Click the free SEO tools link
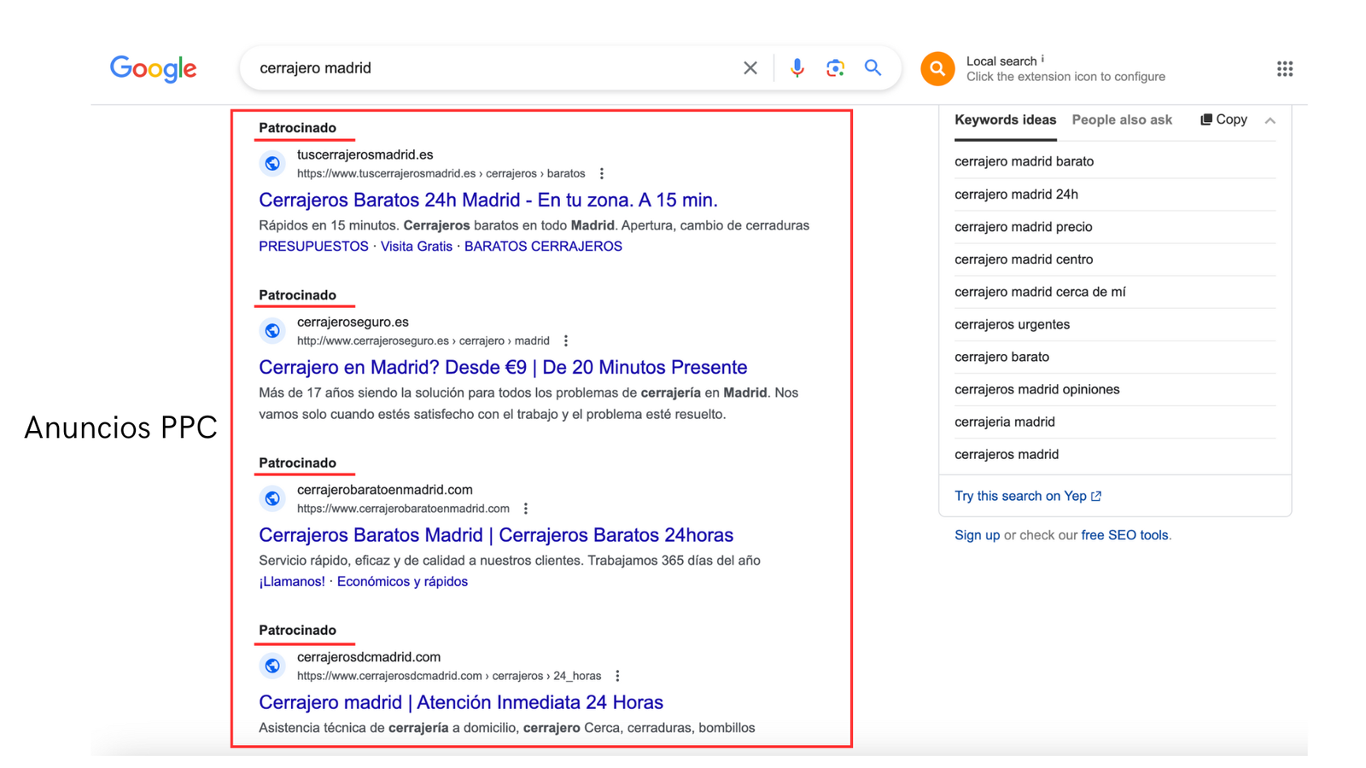 pyautogui.click(x=1124, y=535)
